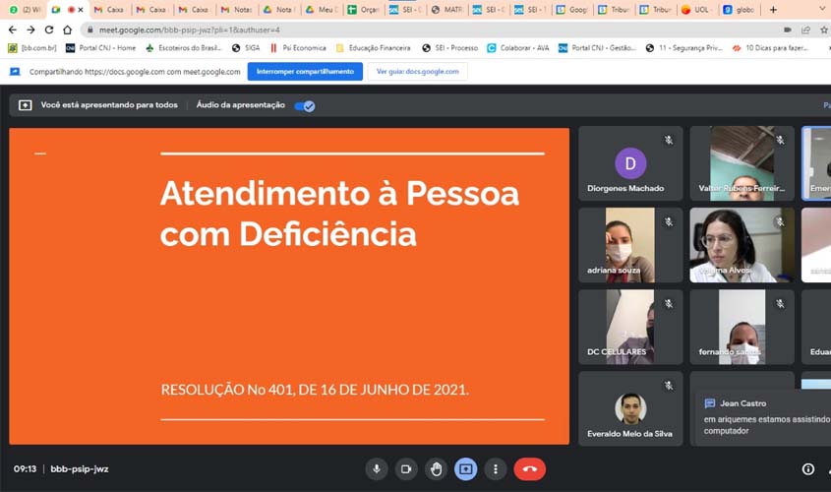Raise hand in the meeting
Viewport: 831px width, 492px height.
click(437, 469)
